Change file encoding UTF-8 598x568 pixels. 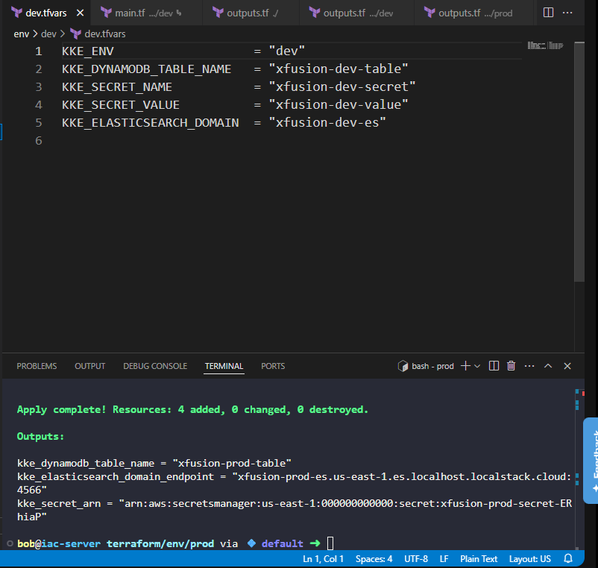click(x=416, y=559)
